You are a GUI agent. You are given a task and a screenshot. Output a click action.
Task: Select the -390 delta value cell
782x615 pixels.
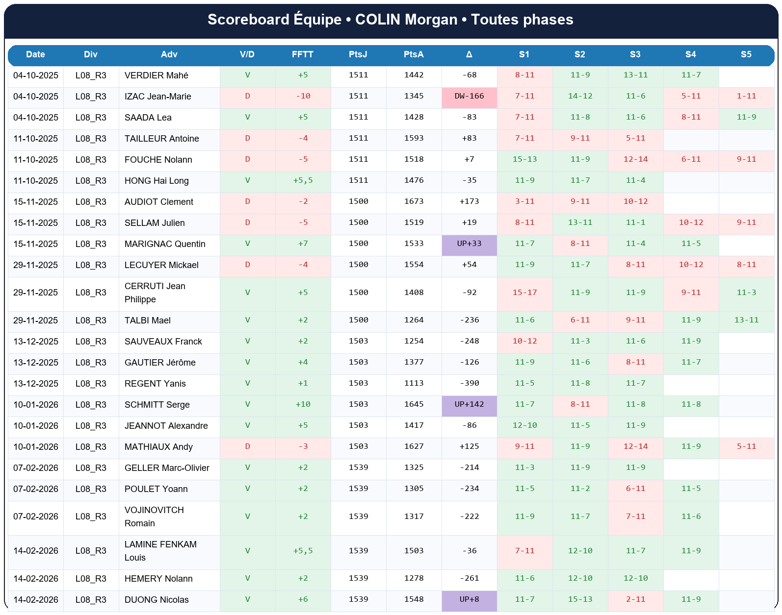[x=469, y=384]
